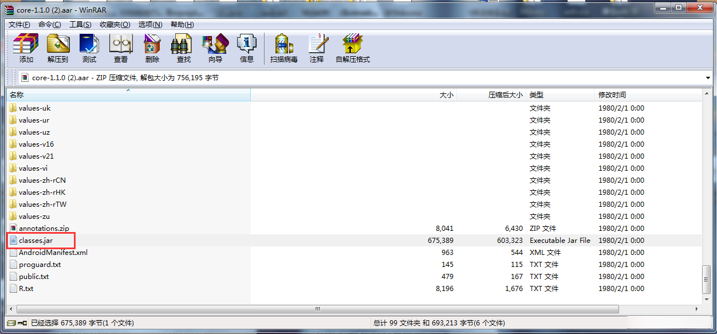Select the values-v16 folder name
This screenshot has width=717, height=334.
point(36,144)
